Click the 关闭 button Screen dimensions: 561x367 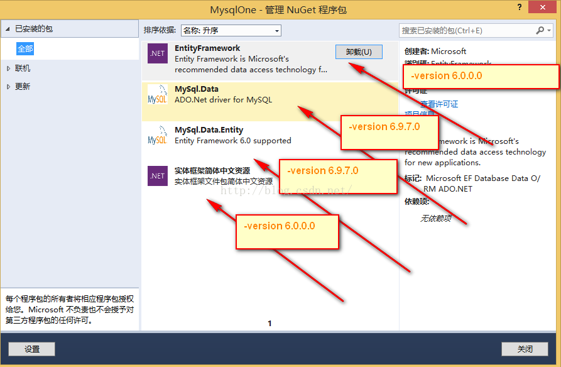pyautogui.click(x=525, y=349)
